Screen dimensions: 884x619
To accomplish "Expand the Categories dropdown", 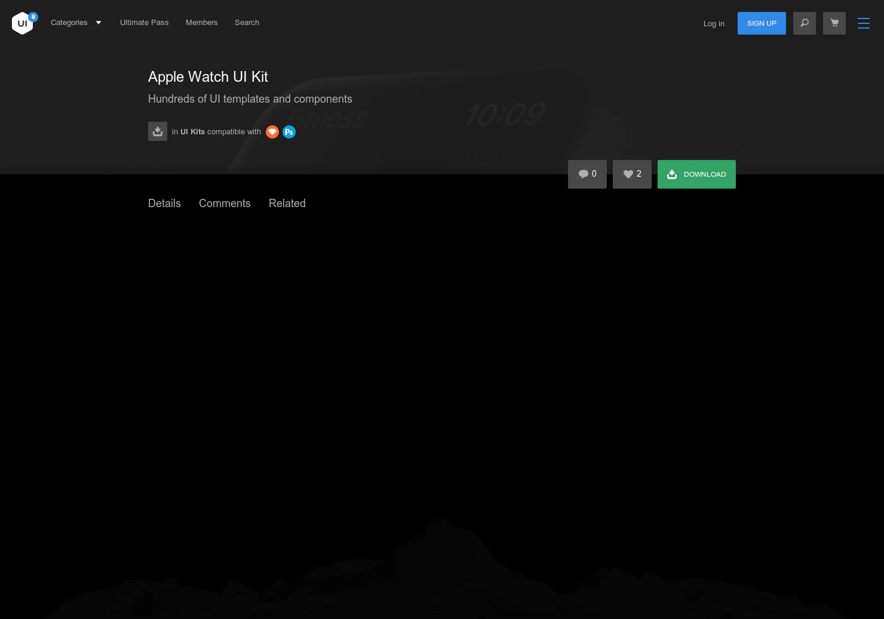I will tap(76, 22).
